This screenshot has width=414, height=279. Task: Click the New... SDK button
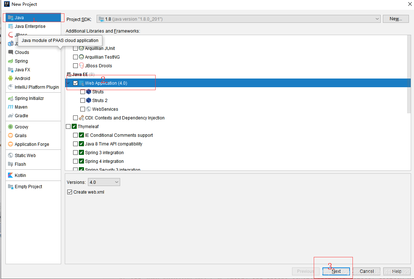[396, 19]
